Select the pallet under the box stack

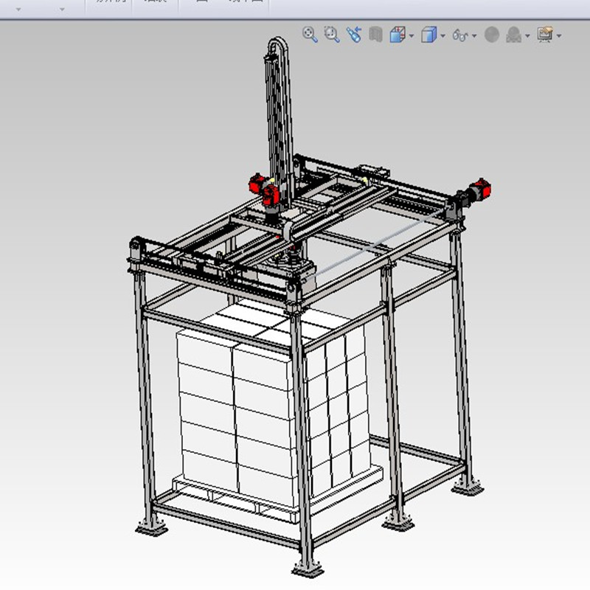(x=279, y=496)
